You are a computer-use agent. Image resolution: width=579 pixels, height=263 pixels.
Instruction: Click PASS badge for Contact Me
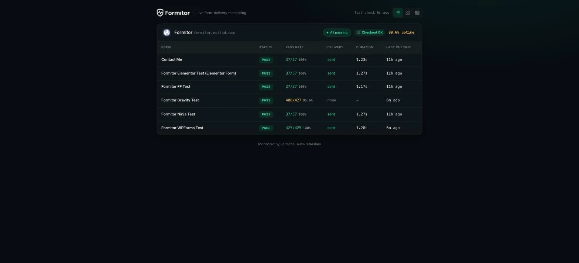pyautogui.click(x=266, y=60)
